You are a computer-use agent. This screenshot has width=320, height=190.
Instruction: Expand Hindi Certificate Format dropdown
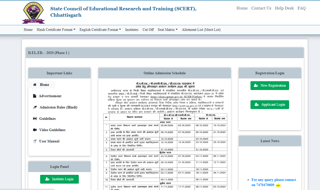[x=56, y=30]
